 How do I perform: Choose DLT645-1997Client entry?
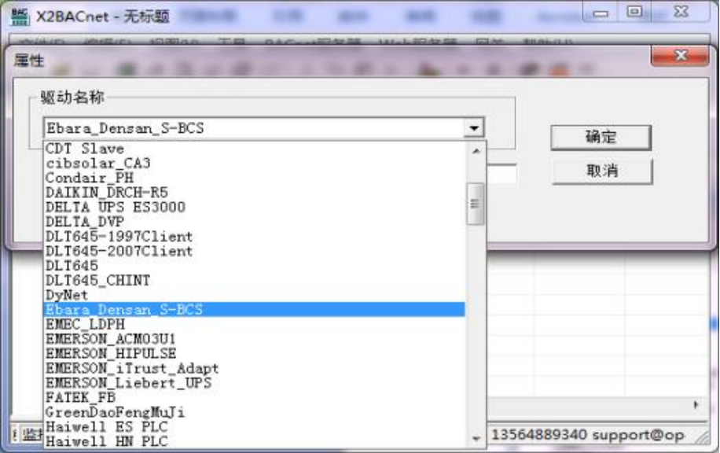coord(255,237)
